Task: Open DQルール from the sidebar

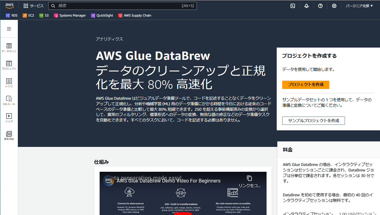Action: coord(9,101)
